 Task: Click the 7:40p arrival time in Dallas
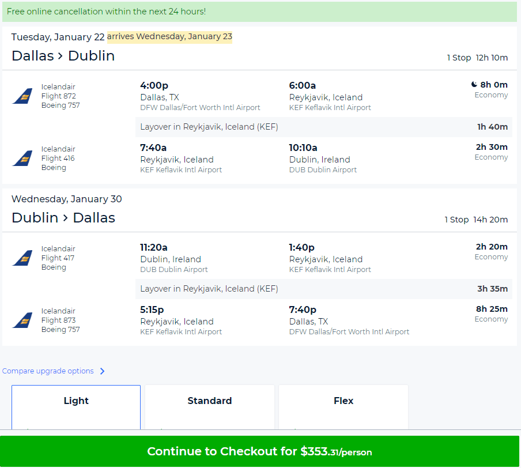(303, 310)
